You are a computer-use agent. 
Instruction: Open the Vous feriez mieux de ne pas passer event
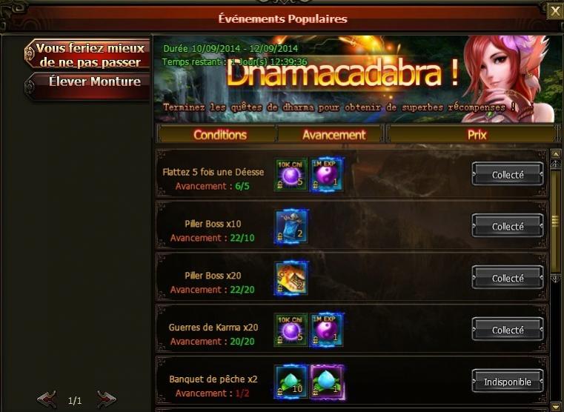click(87, 55)
